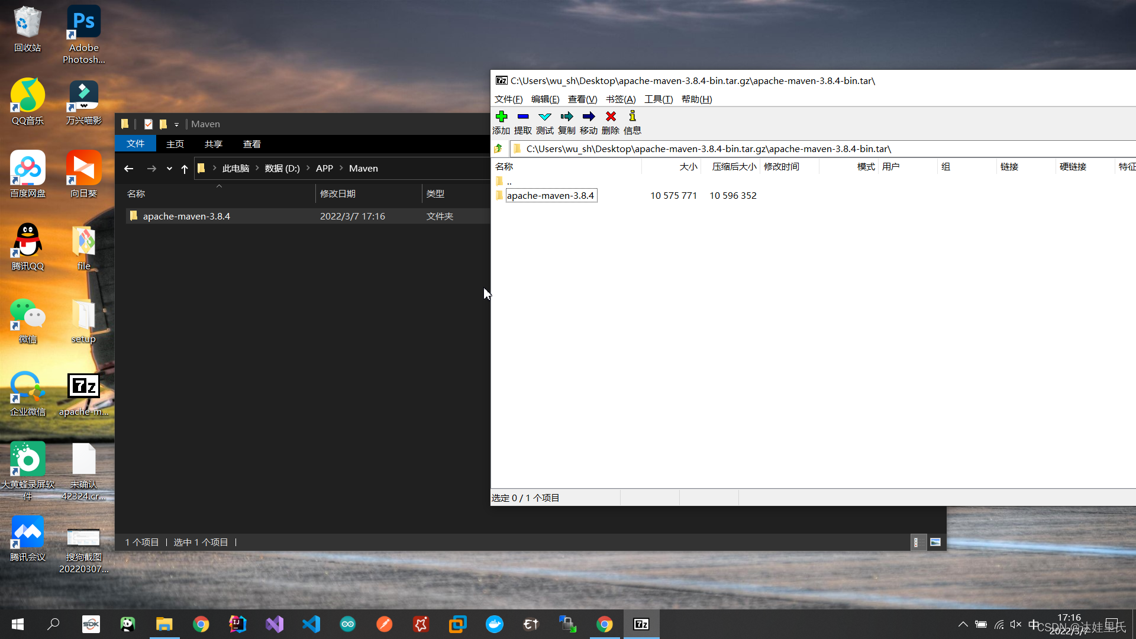Viewport: 1136px width, 639px height.
Task: Select apache-maven-3.8.4 folder in Explorer
Action: click(186, 216)
